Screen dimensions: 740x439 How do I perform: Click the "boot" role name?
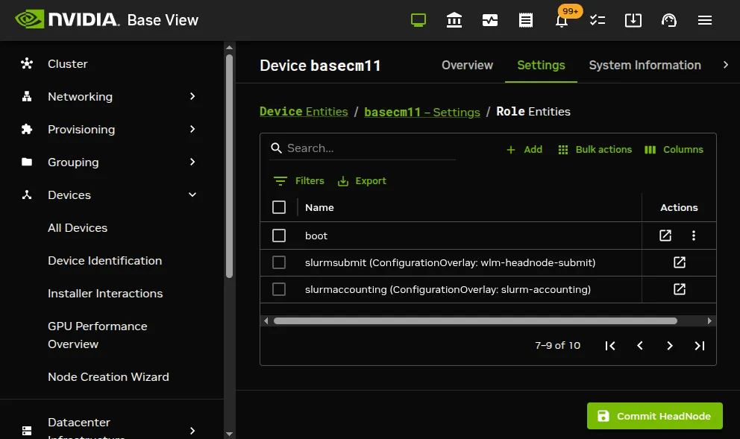pos(316,236)
